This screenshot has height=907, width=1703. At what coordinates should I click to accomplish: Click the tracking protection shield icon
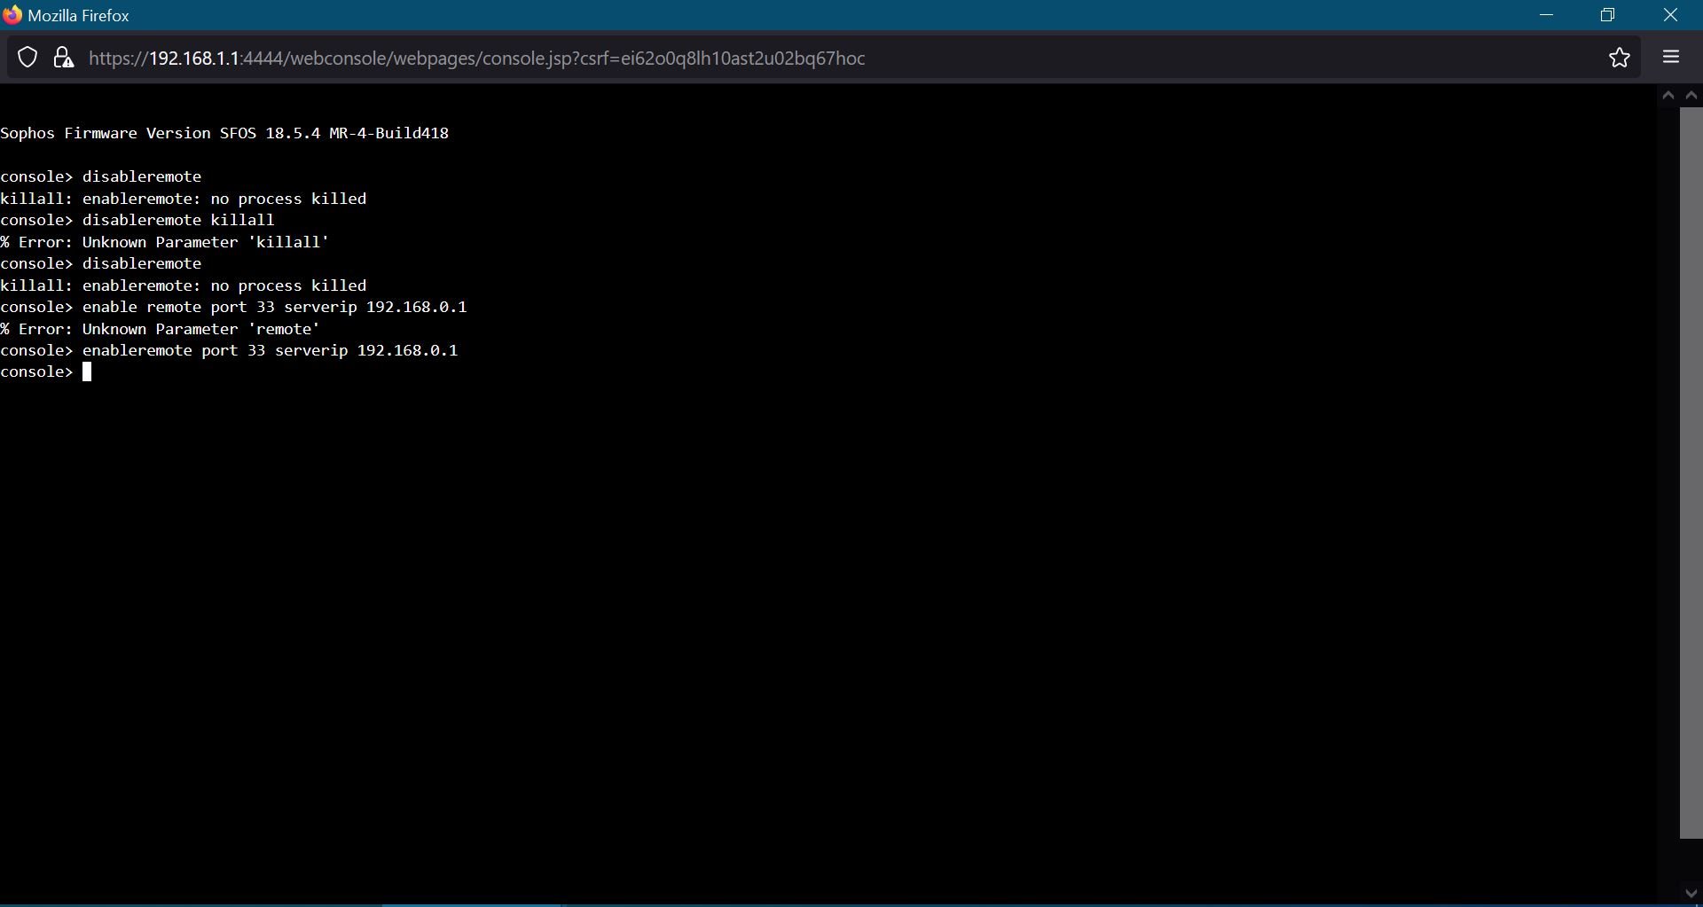(27, 58)
